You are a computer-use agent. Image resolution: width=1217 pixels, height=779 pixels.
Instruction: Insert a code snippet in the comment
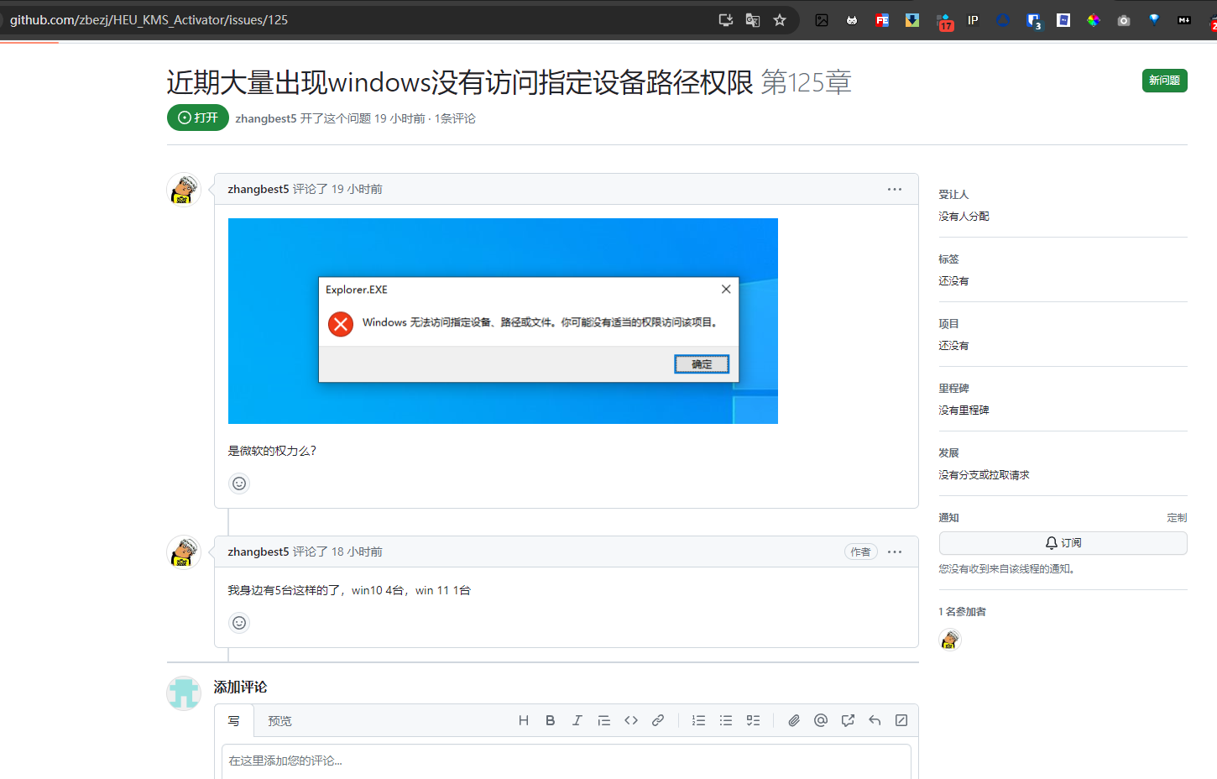click(631, 720)
